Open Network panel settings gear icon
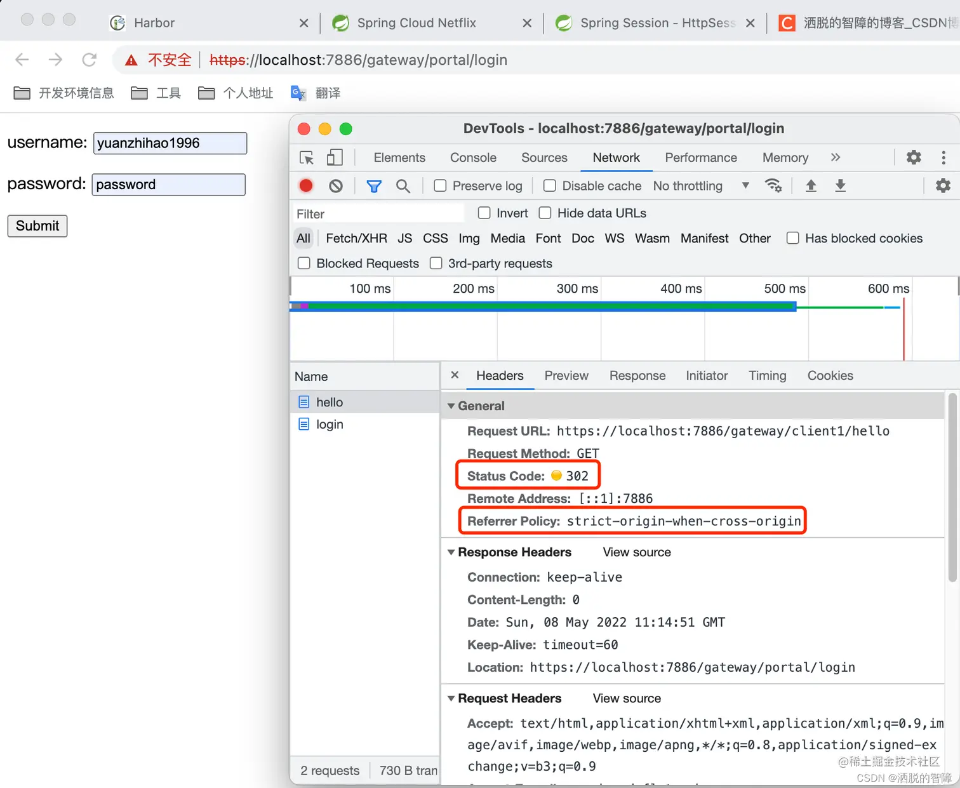960x788 pixels. coord(943,185)
